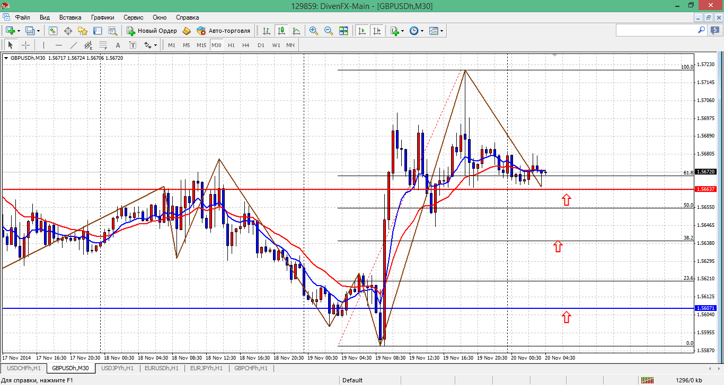Expand the indicators list dropdown
724x385 pixels.
click(403, 31)
